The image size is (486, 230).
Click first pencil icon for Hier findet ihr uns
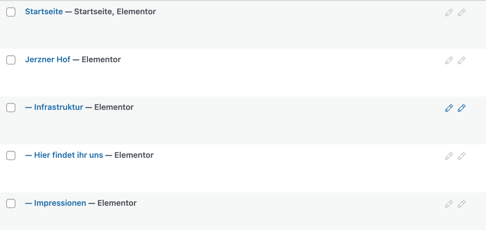(449, 156)
